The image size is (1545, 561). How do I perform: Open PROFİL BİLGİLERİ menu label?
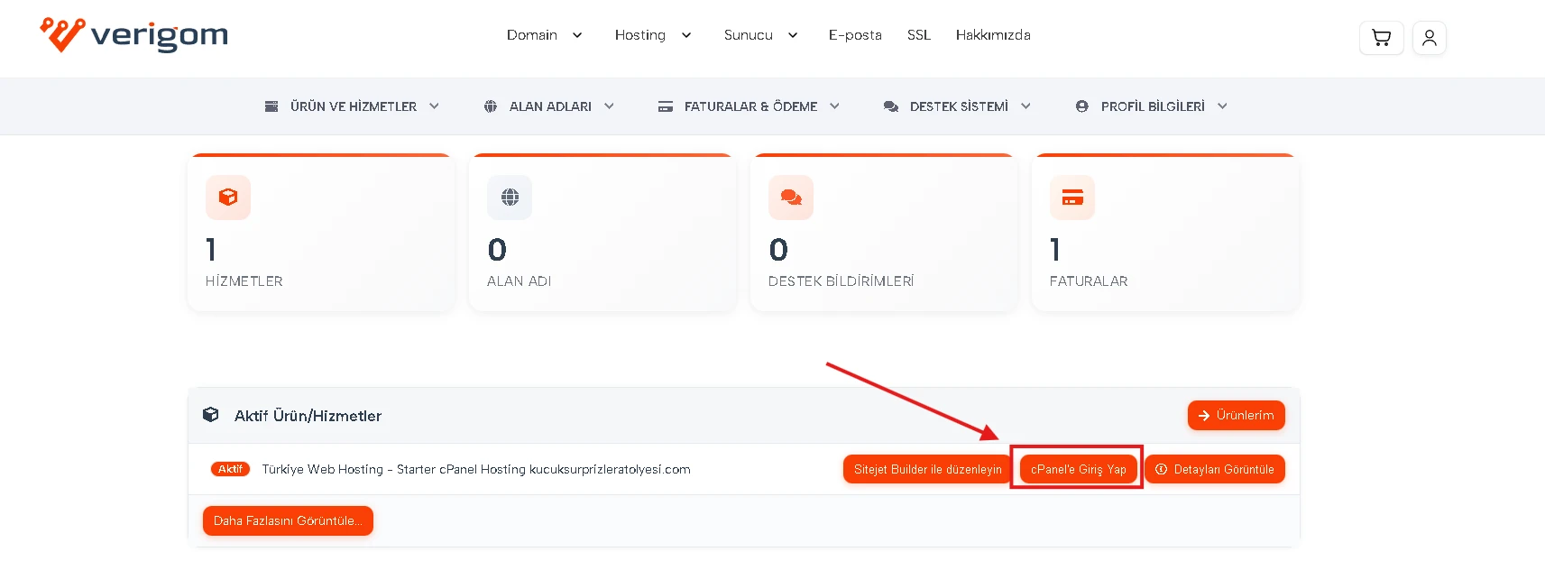[x=1153, y=106]
